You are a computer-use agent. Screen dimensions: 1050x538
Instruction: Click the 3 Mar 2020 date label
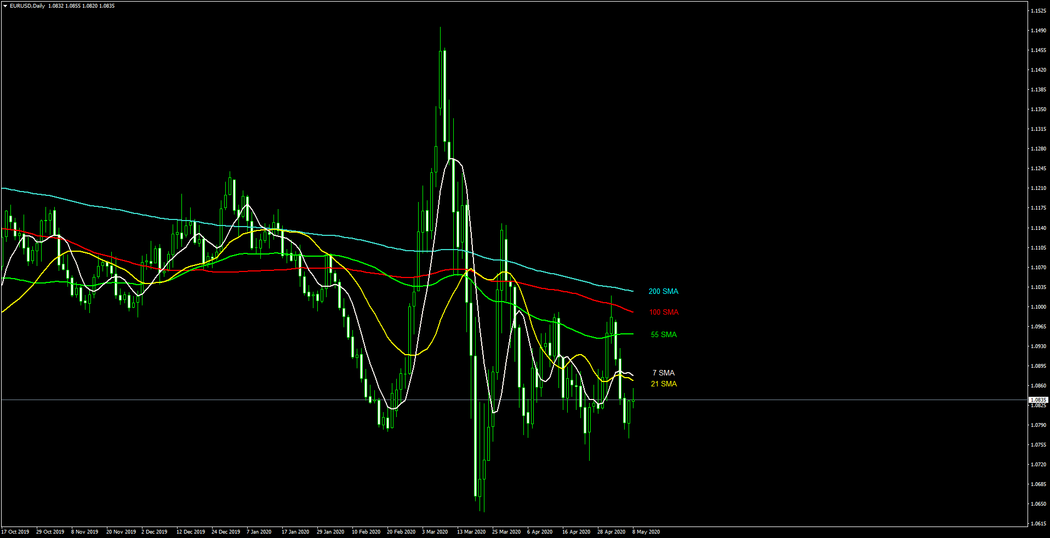435,532
